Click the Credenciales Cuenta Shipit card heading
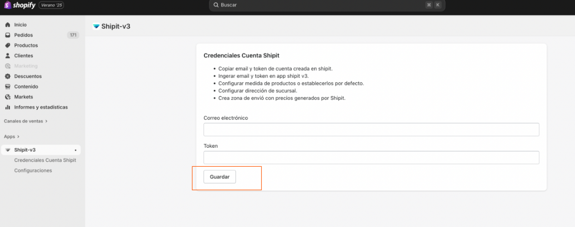Image resolution: width=575 pixels, height=227 pixels. coord(241,56)
